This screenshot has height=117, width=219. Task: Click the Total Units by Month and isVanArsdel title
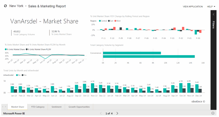tap(21, 71)
